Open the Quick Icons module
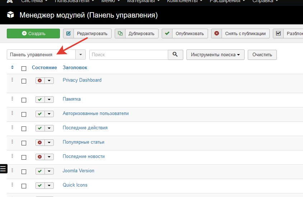This screenshot has height=197, width=303. (x=75, y=185)
